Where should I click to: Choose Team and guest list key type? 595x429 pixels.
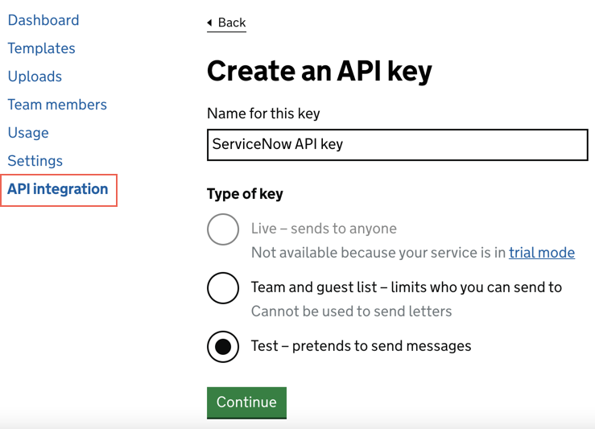223,288
